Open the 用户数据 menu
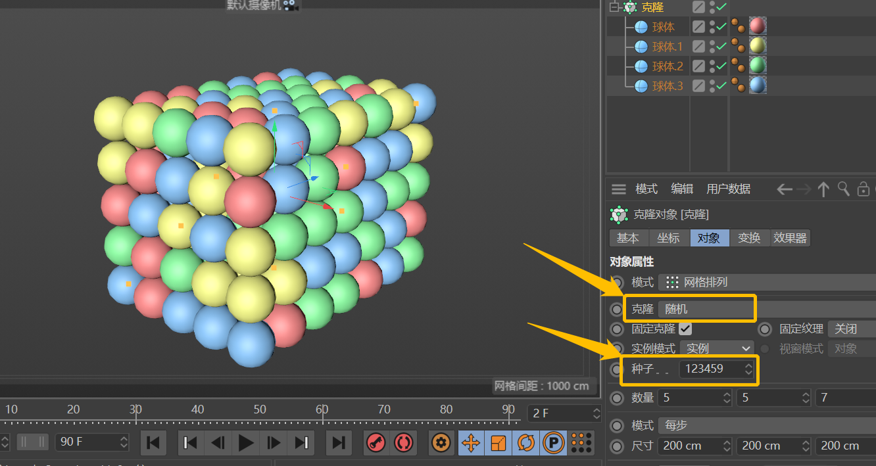876x466 pixels. tap(728, 189)
